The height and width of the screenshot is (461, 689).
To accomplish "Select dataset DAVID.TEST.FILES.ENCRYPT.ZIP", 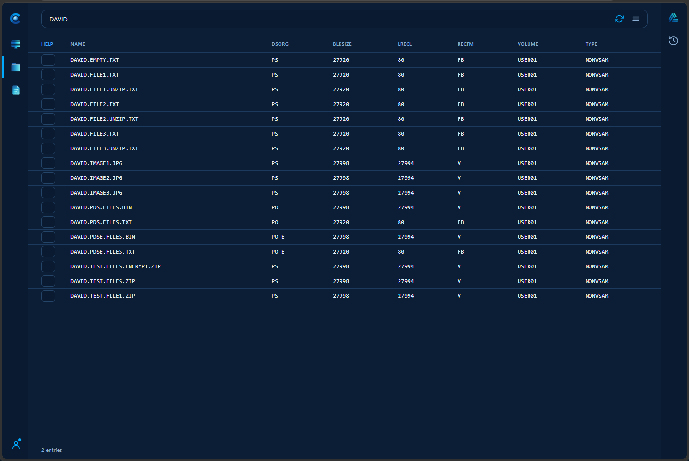I will (x=116, y=266).
